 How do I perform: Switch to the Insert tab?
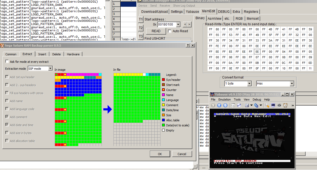pos(42,54)
